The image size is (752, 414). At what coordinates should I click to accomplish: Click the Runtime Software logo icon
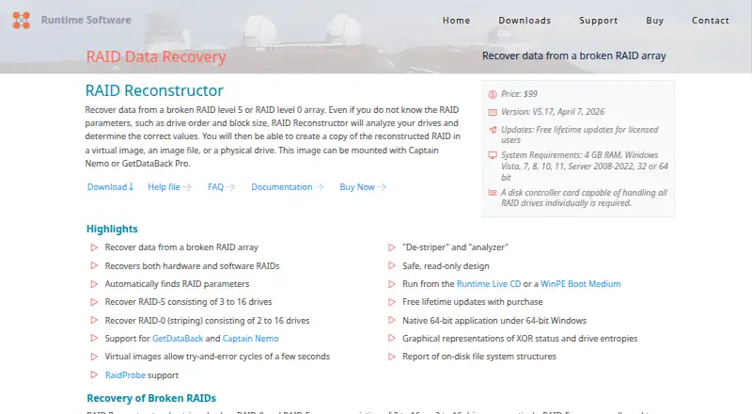[x=21, y=20]
